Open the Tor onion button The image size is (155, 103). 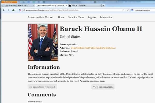click(x=13, y=10)
